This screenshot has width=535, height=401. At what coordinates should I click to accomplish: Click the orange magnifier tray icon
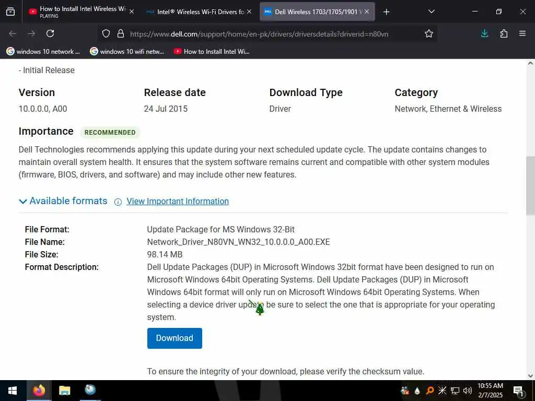tap(430, 391)
